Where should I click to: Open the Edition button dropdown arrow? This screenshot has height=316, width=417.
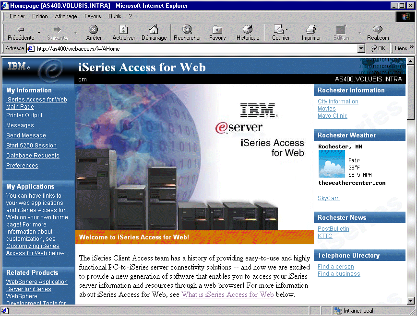coord(360,33)
